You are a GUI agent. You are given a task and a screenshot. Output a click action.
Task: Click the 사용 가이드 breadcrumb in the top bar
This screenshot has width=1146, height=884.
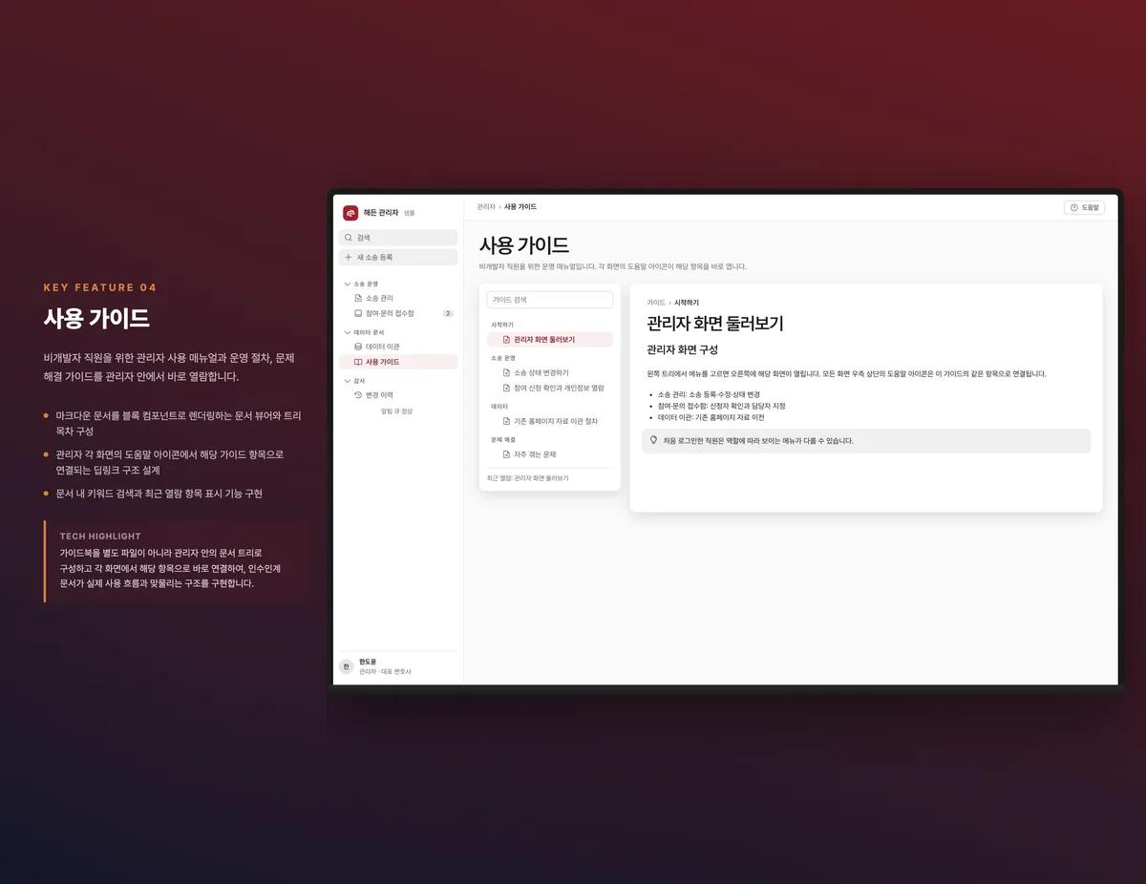[520, 207]
